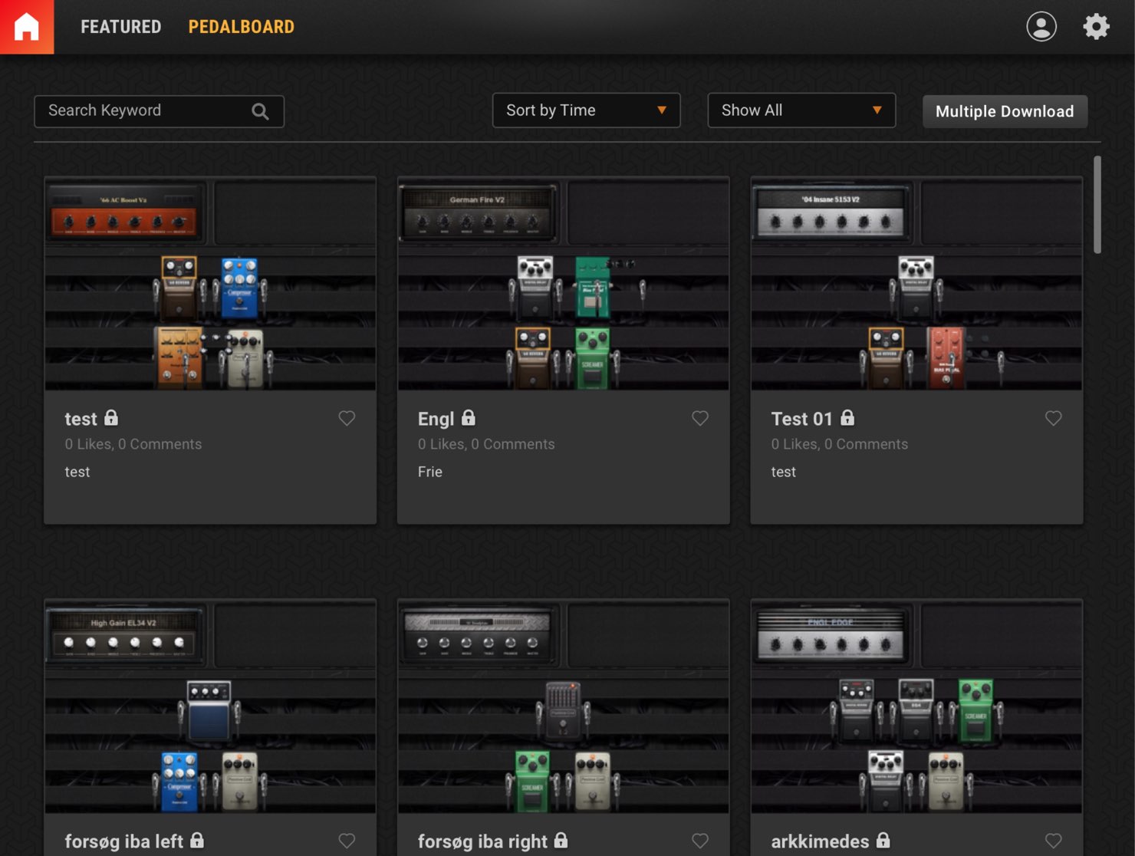The height and width of the screenshot is (856, 1135).
Task: Click the magnifier search icon
Action: click(x=260, y=111)
